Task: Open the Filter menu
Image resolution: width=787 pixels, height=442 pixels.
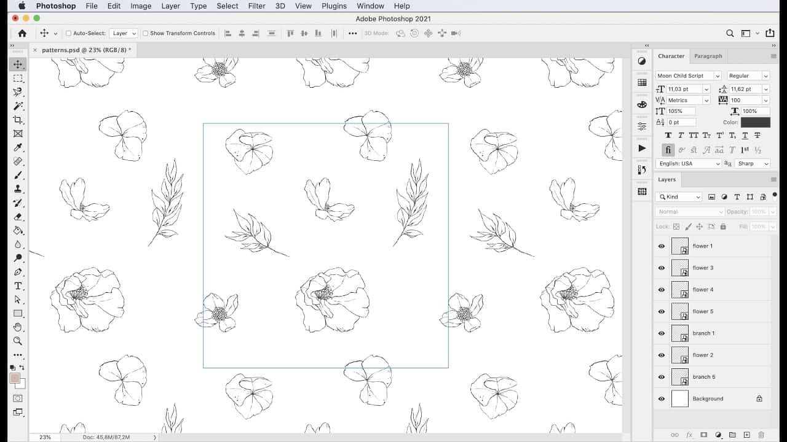Action: pos(256,6)
